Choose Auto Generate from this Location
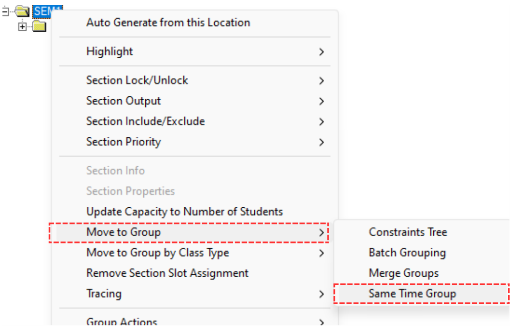The width and height of the screenshot is (511, 327). [168, 22]
